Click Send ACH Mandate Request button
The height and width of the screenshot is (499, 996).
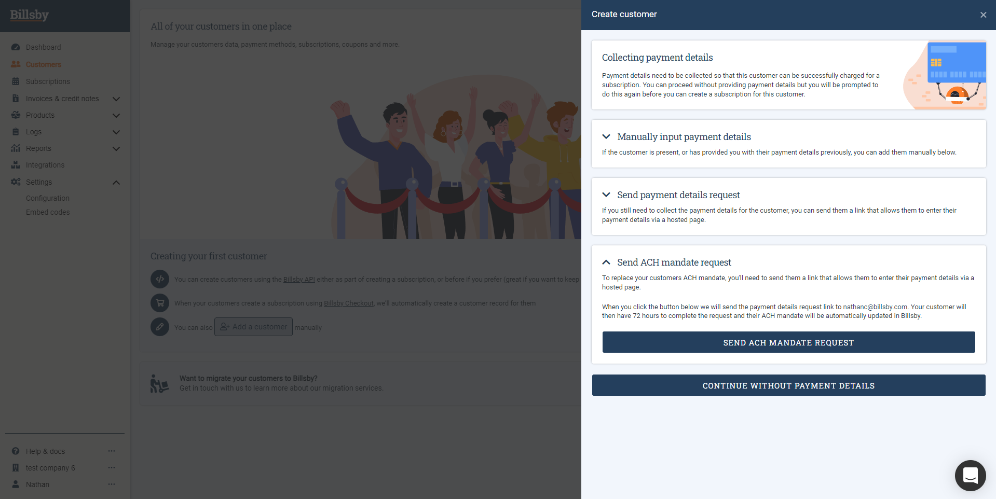pyautogui.click(x=788, y=342)
